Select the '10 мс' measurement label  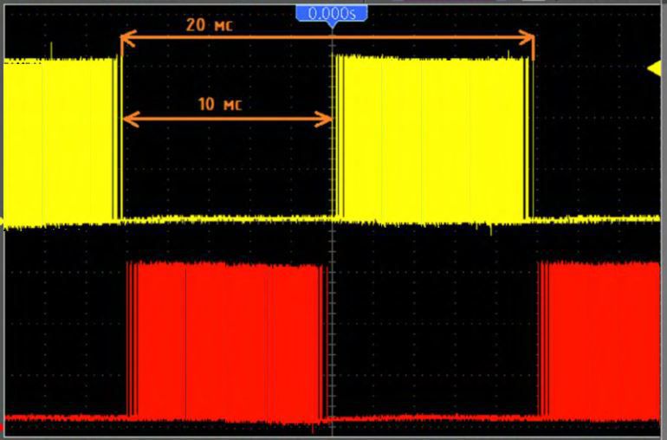coord(220,105)
